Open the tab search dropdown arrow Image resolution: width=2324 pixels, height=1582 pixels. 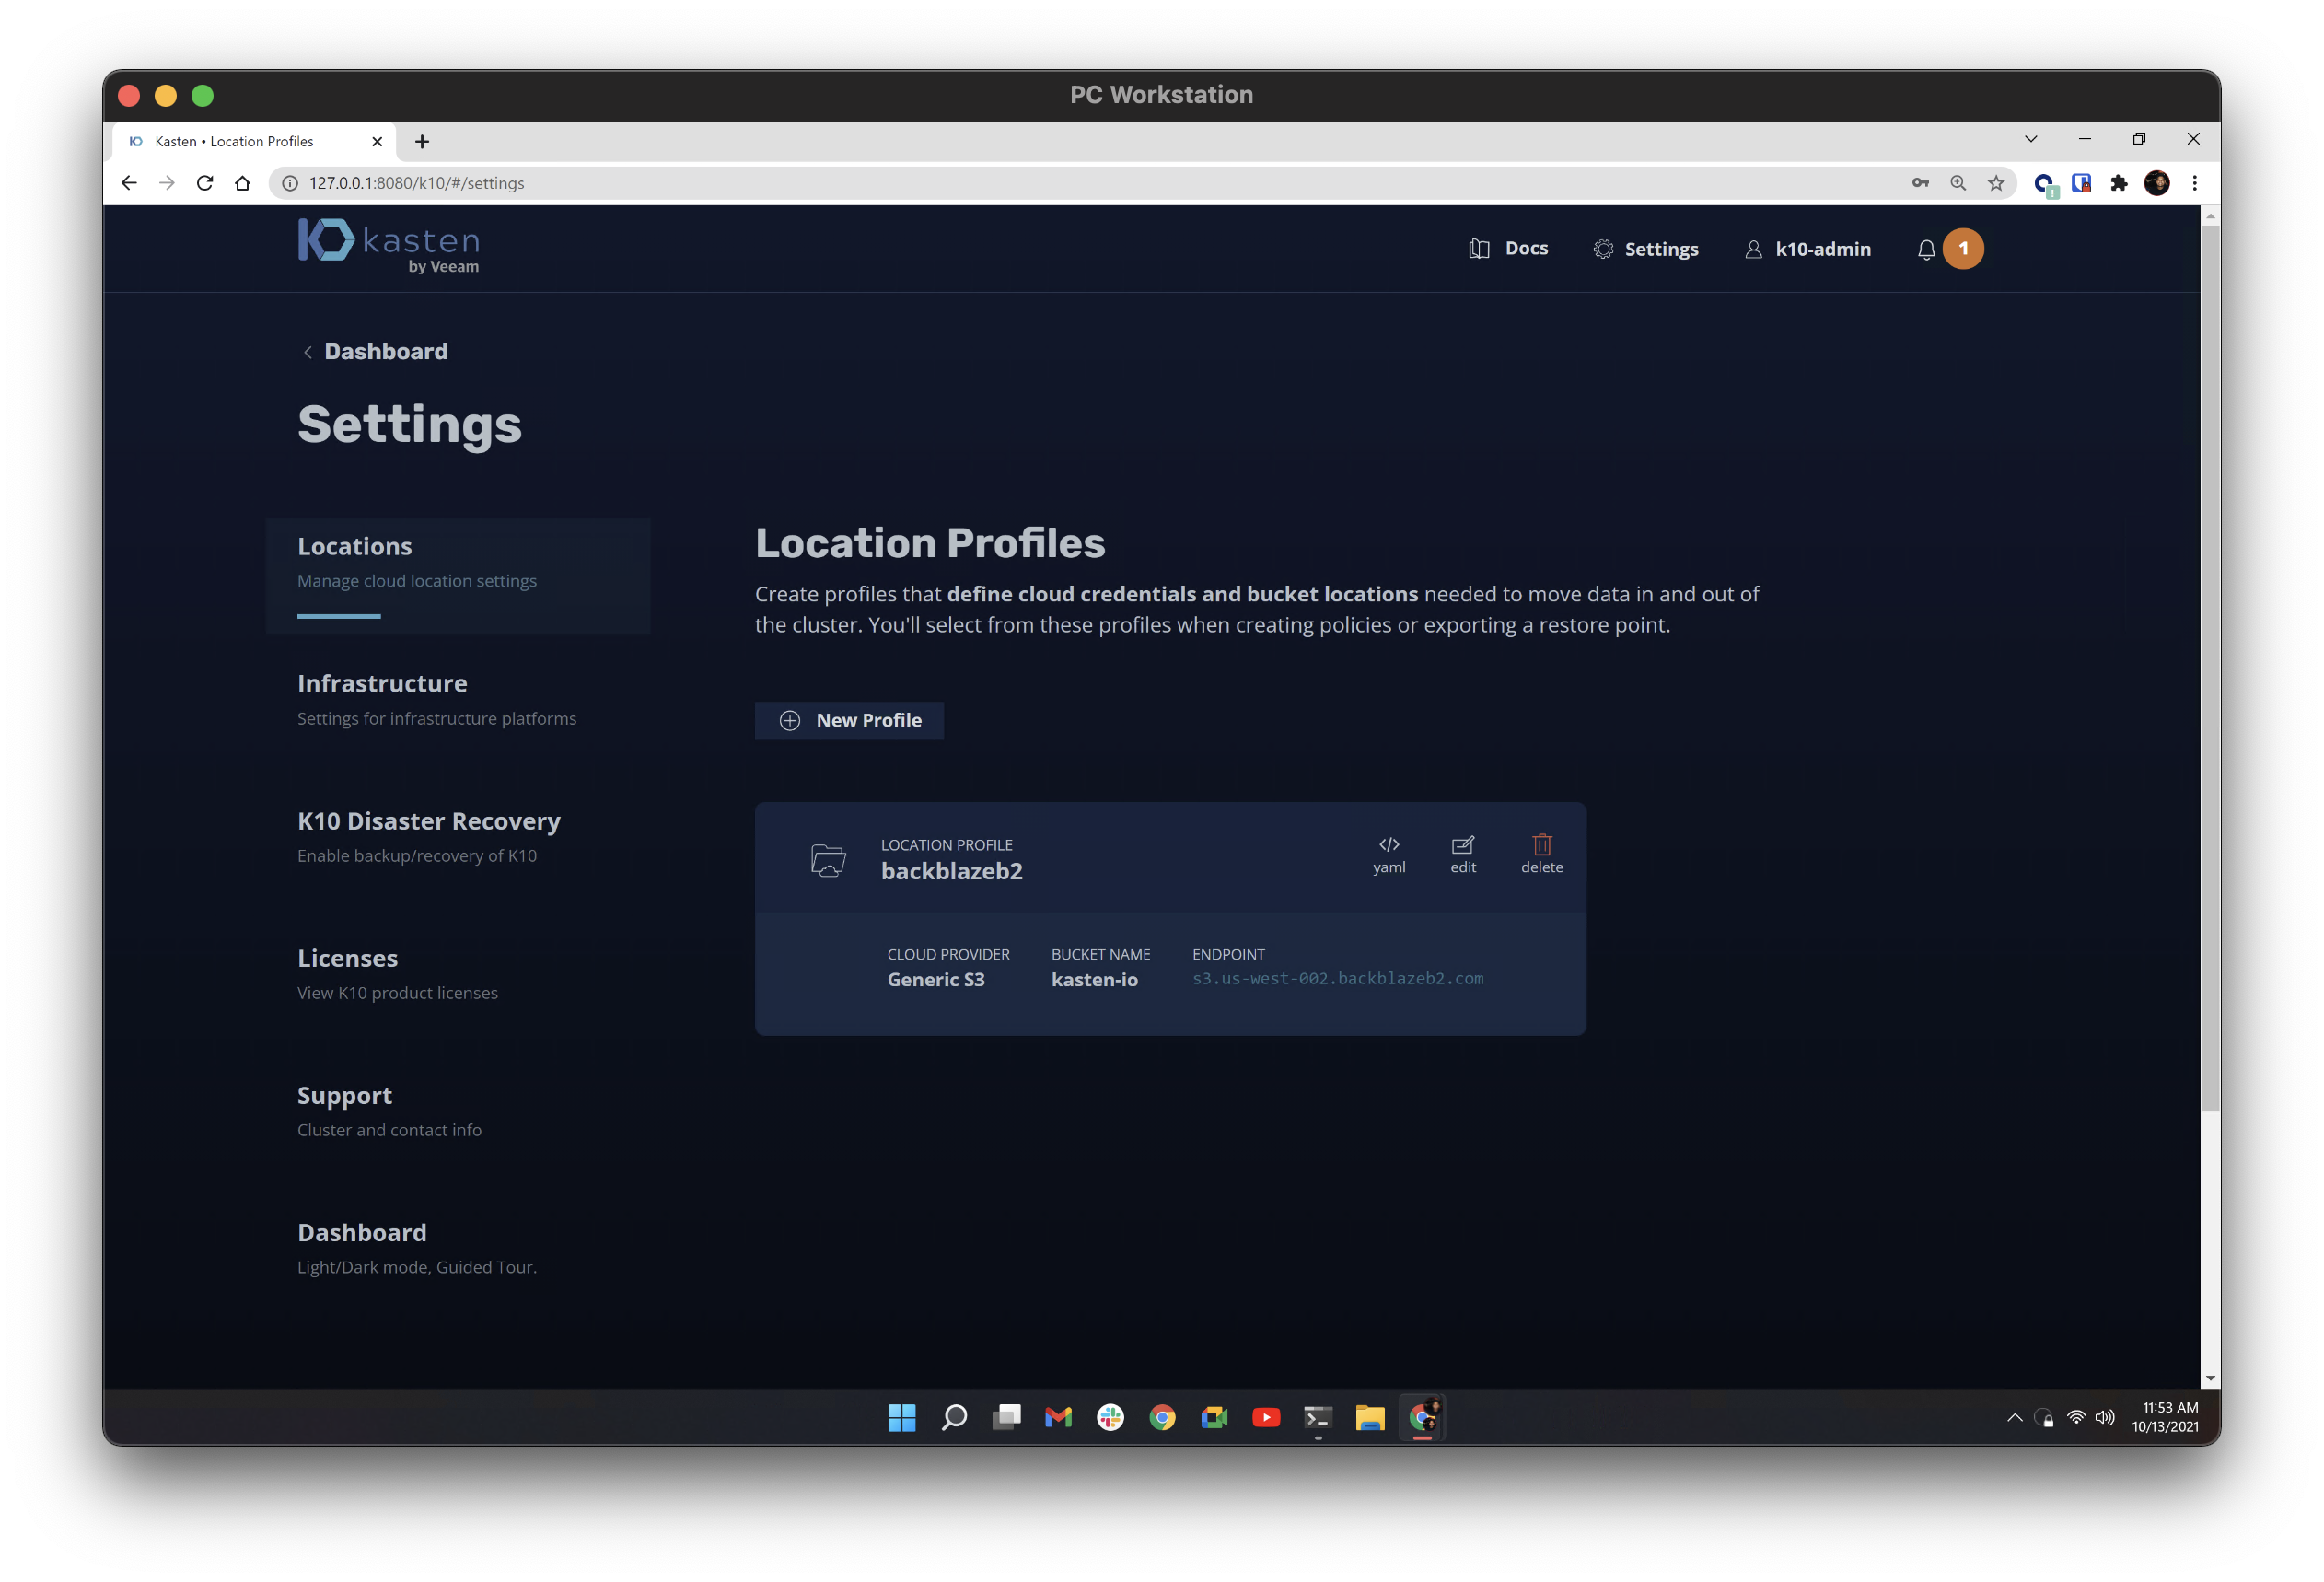pos(2031,139)
